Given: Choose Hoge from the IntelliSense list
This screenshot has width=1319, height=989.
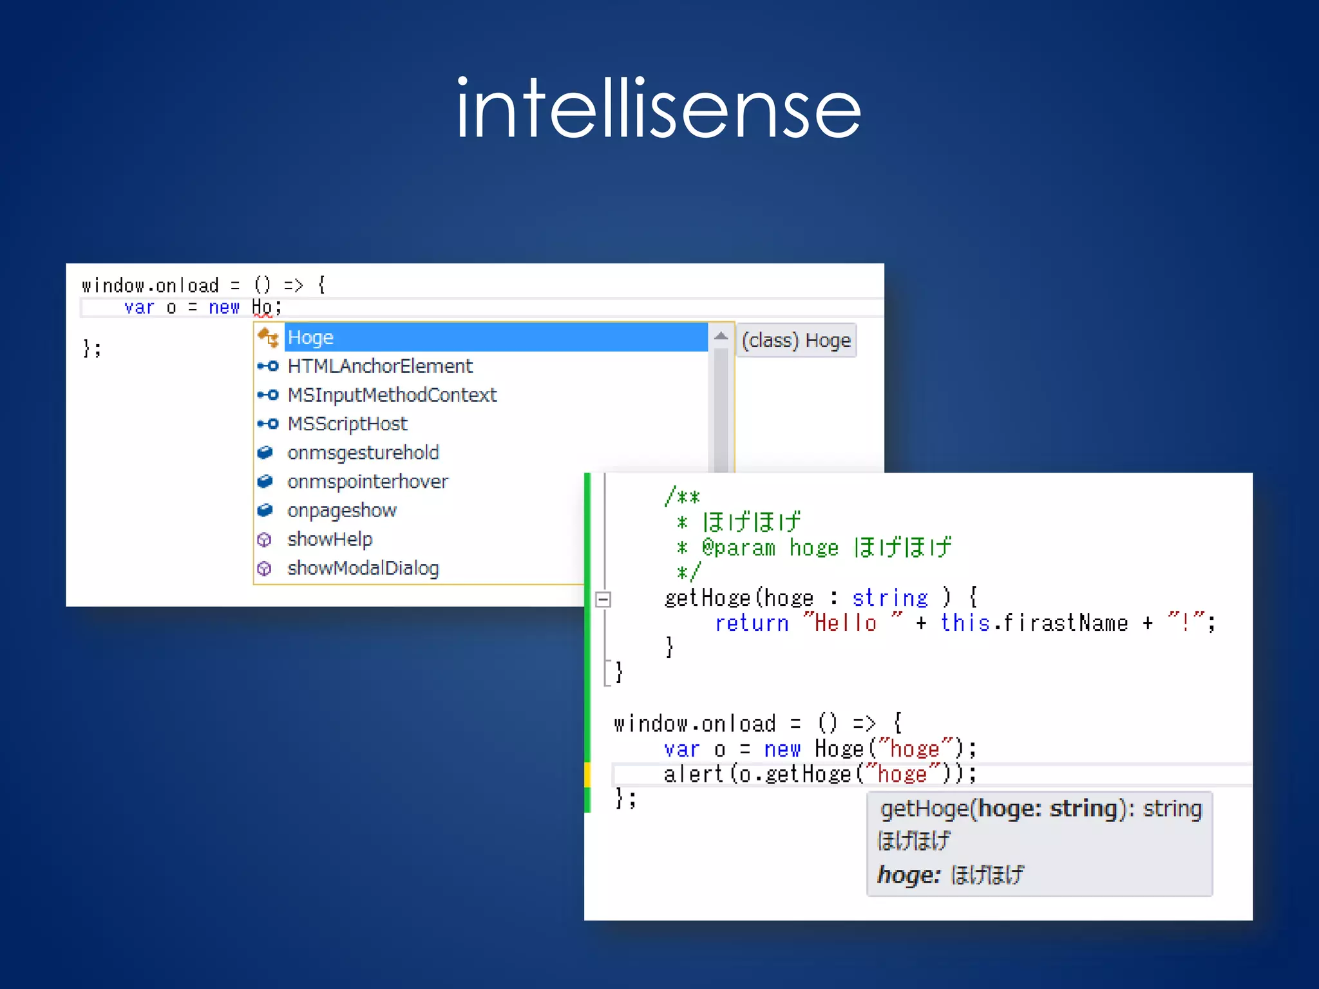Looking at the screenshot, I should (496, 337).
